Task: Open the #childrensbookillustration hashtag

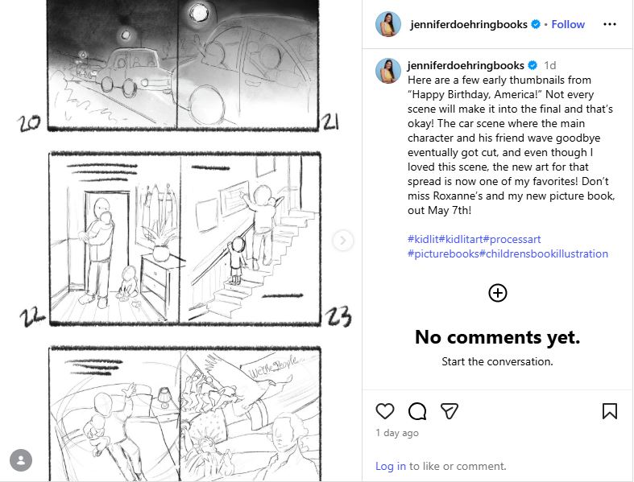Action: point(544,253)
